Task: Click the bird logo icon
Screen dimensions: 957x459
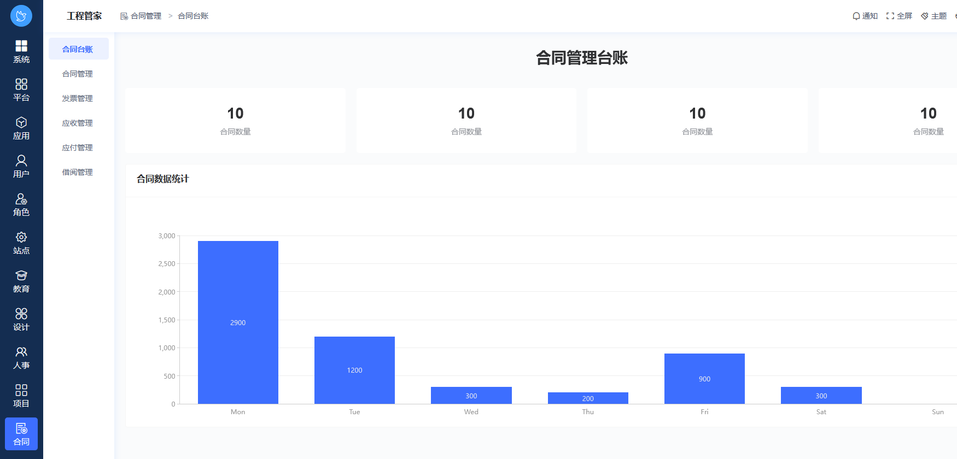Action: click(21, 16)
